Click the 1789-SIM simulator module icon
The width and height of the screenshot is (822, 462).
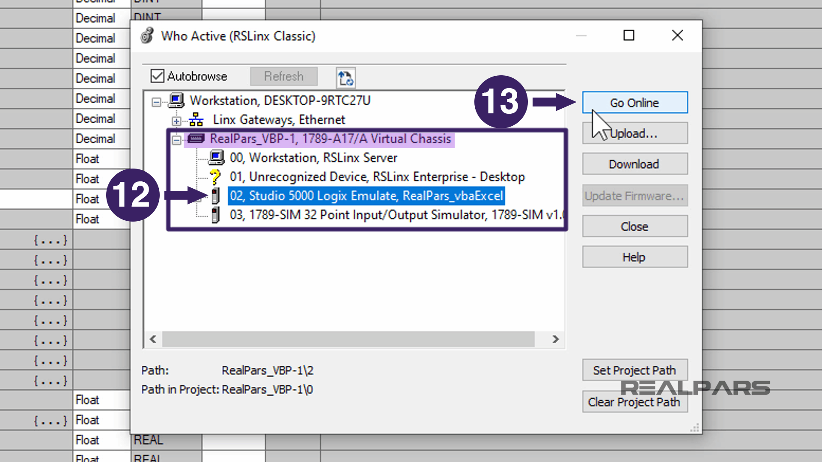point(215,214)
